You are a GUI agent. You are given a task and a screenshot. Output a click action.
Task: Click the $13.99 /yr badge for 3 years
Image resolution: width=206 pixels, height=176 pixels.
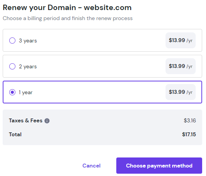pos(181,40)
